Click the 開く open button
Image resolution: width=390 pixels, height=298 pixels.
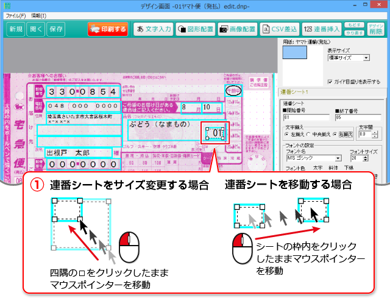click(x=36, y=29)
